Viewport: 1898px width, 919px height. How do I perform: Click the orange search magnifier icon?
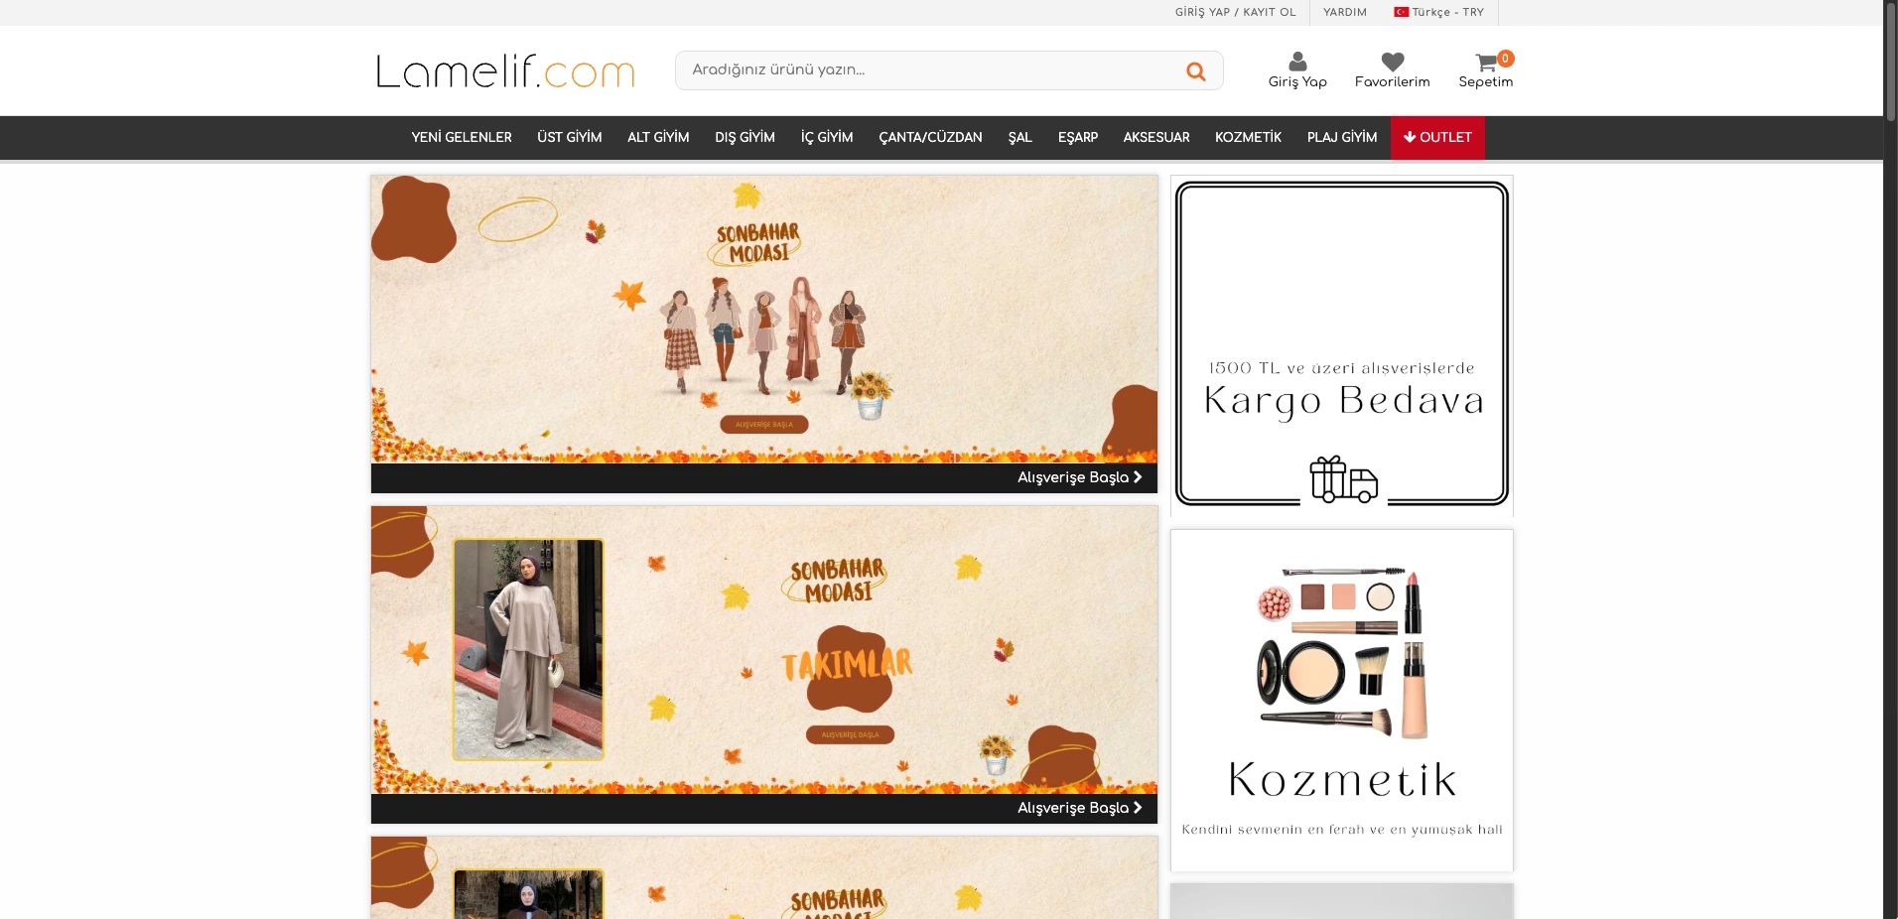(x=1196, y=70)
